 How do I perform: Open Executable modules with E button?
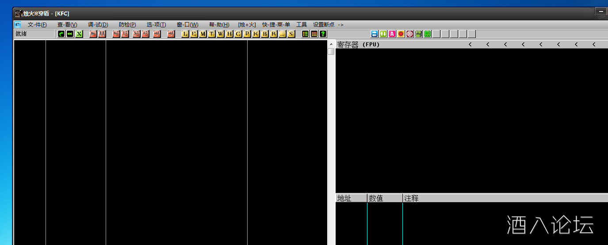194,34
